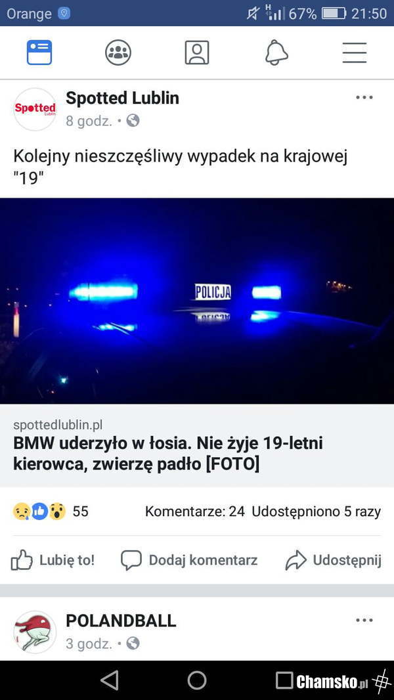394x700 pixels.
Task: Open the POLANDBALL page name
Action: click(121, 621)
